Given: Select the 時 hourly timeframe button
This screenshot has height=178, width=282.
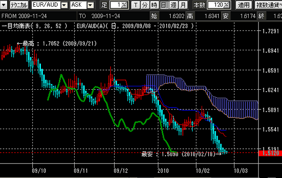Looking at the screenshot, I should pyautogui.click(x=154, y=5).
